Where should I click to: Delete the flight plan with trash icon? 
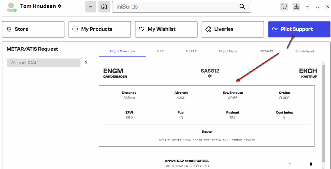point(310,164)
